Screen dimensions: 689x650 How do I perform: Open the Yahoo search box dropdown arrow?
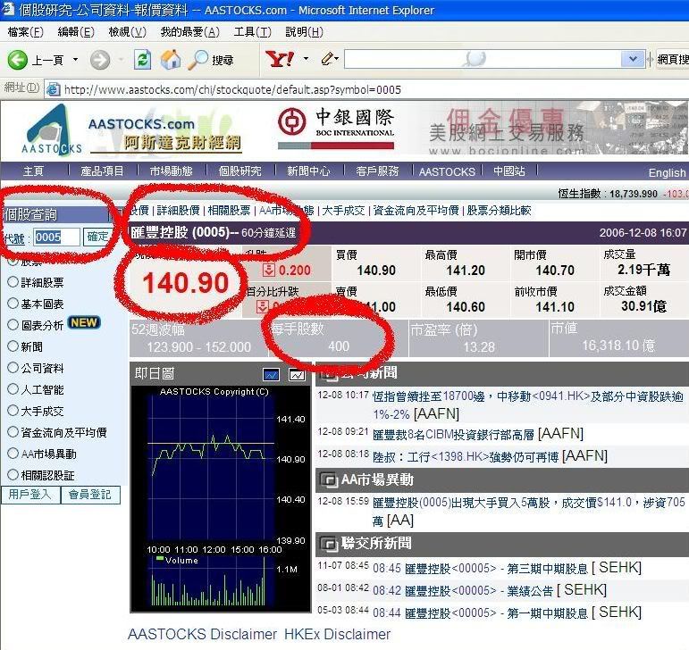coord(633,59)
